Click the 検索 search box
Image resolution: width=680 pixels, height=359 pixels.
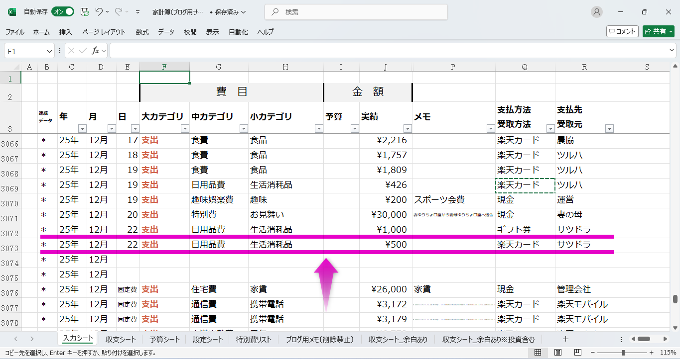356,12
